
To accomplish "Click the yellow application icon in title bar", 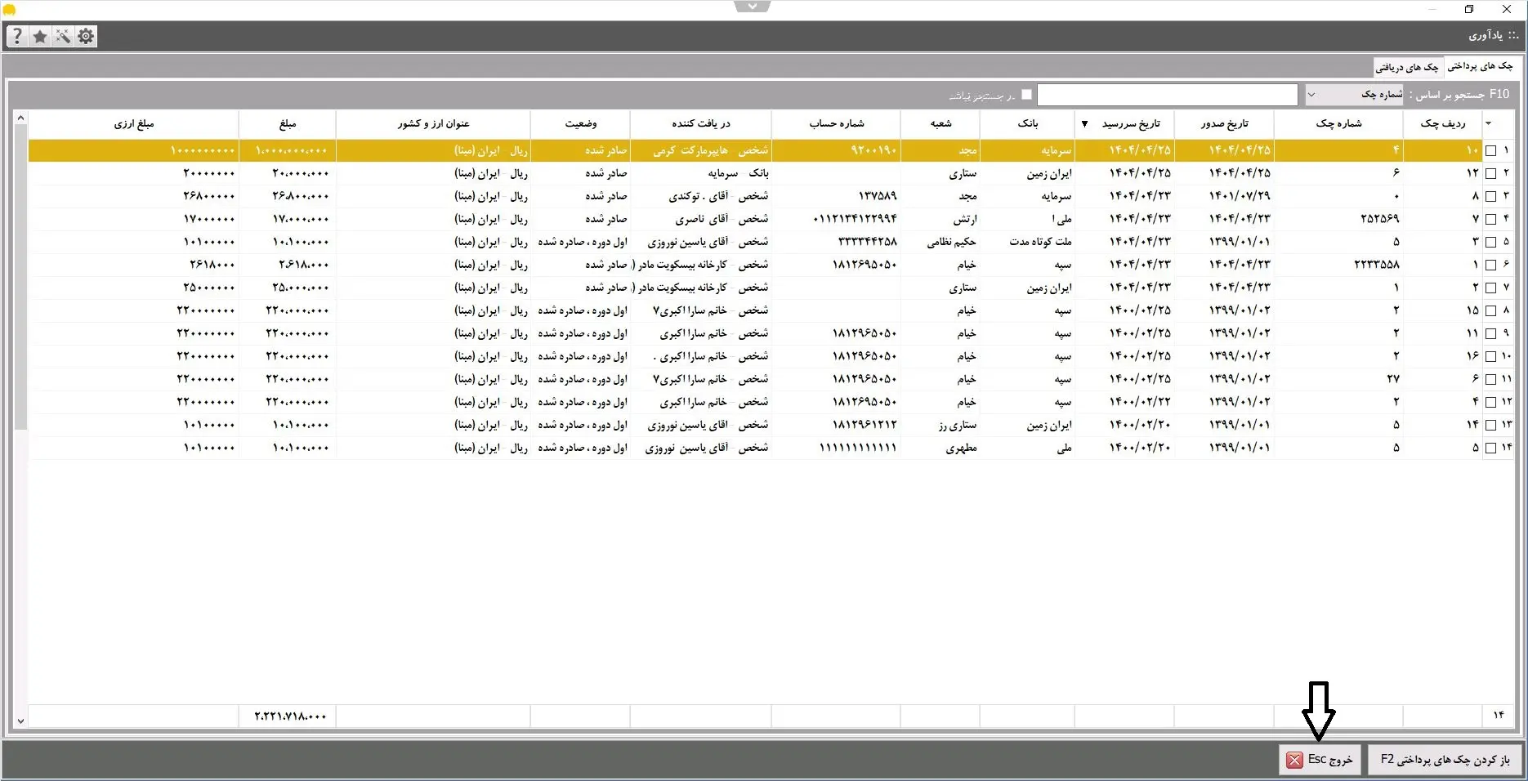I will coord(10,10).
